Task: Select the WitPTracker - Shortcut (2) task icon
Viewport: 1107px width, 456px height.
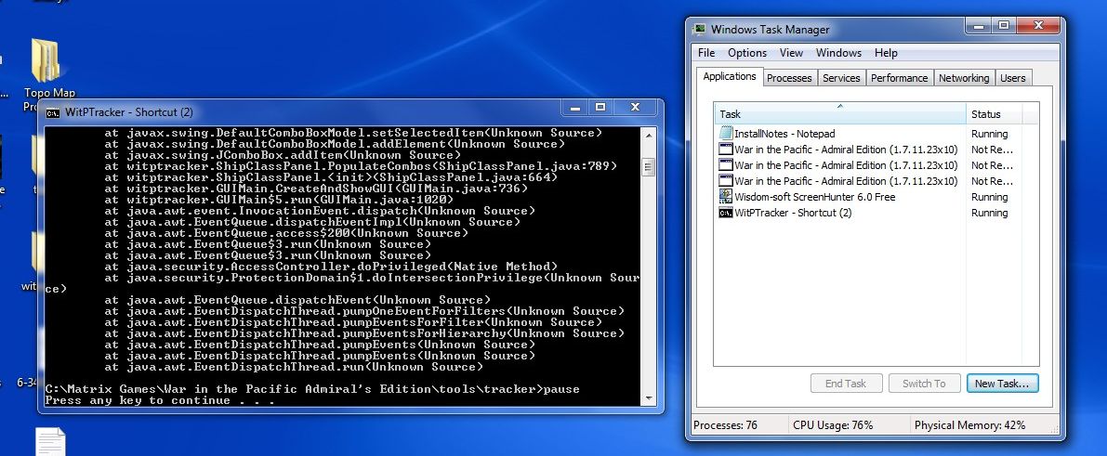Action: pyautogui.click(x=726, y=214)
